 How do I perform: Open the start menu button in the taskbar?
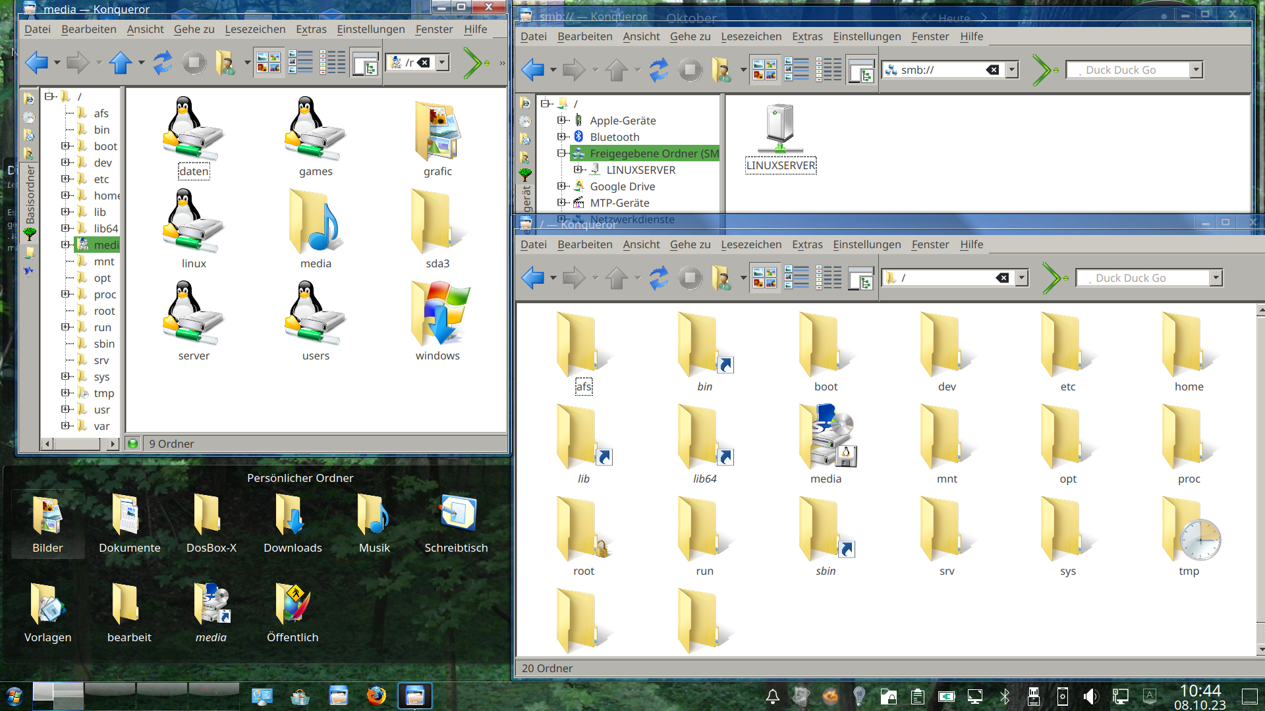tap(14, 696)
